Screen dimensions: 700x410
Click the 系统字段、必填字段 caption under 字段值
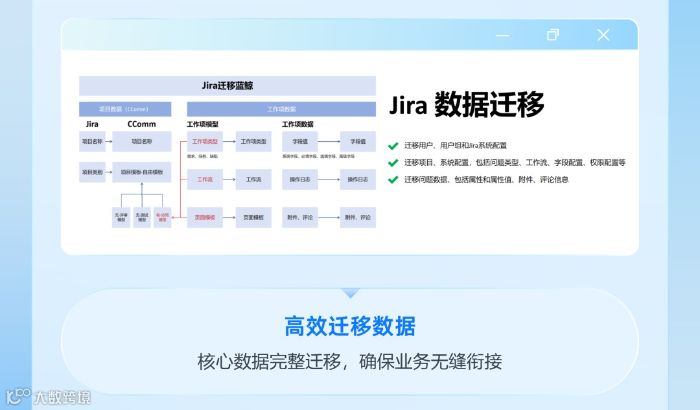pyautogui.click(x=318, y=157)
